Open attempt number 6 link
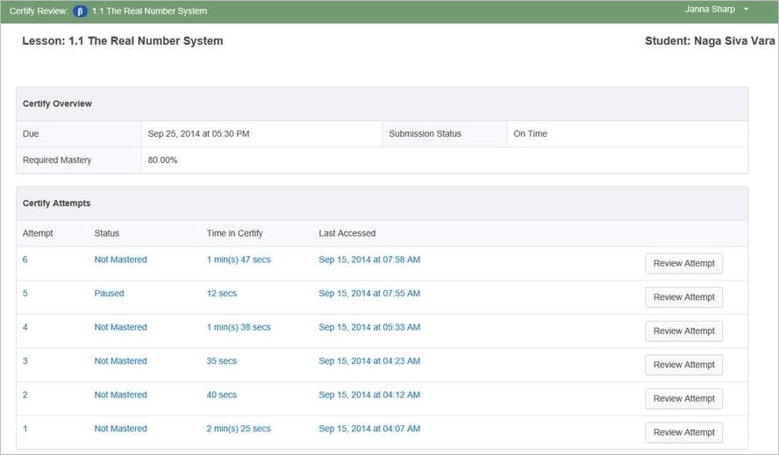 coord(25,259)
